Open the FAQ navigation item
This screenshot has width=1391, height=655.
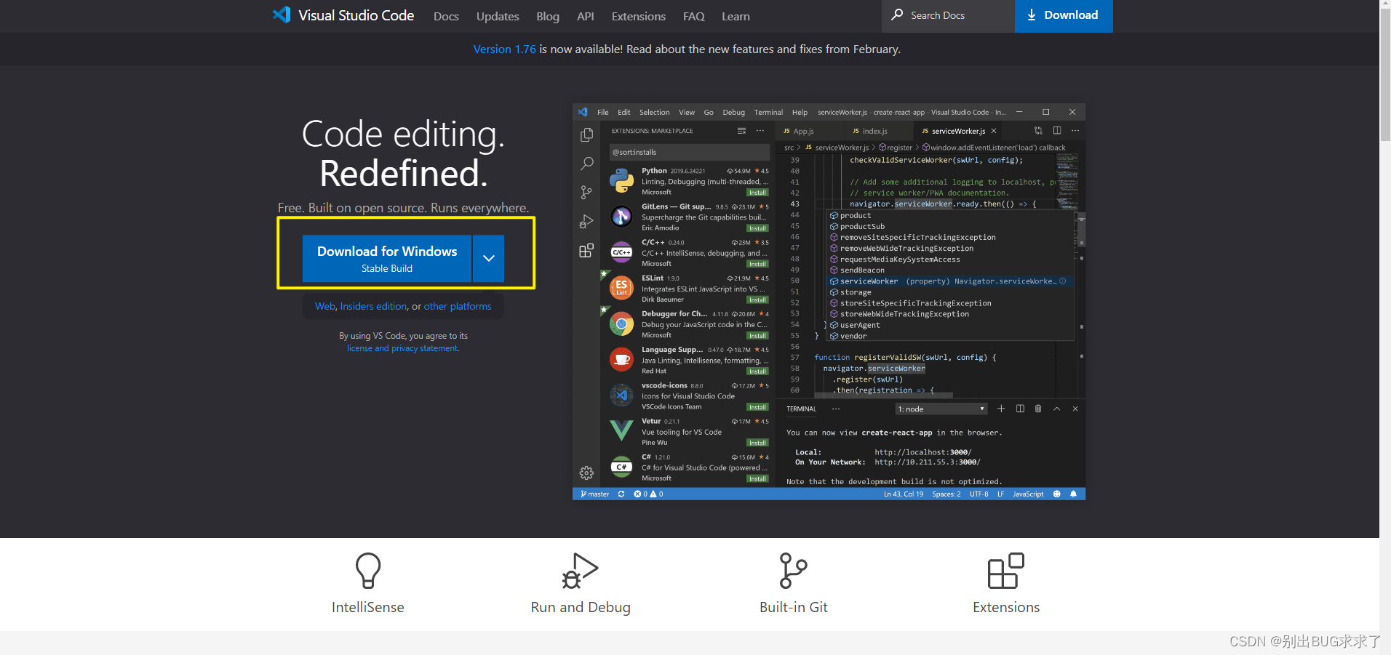tap(694, 16)
